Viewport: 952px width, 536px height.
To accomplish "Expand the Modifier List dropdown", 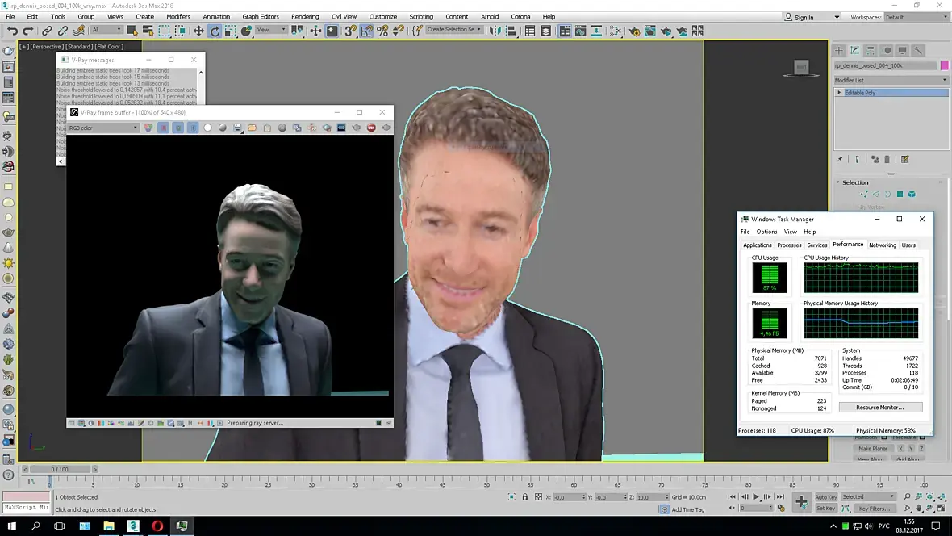I will 890,80.
